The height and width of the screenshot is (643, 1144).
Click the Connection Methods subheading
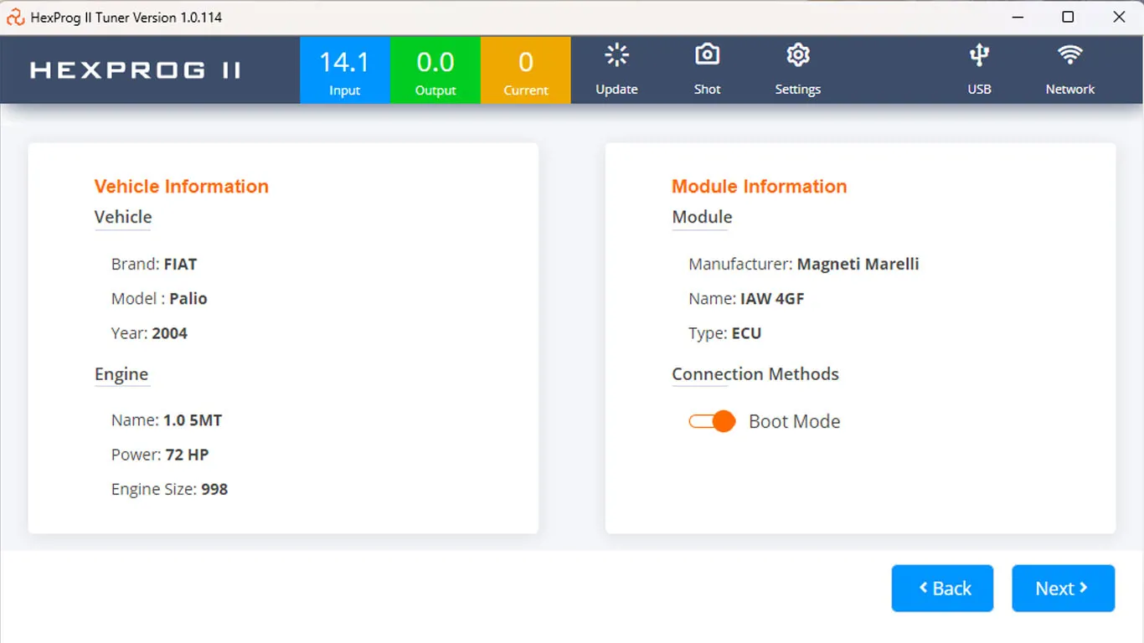(x=755, y=374)
